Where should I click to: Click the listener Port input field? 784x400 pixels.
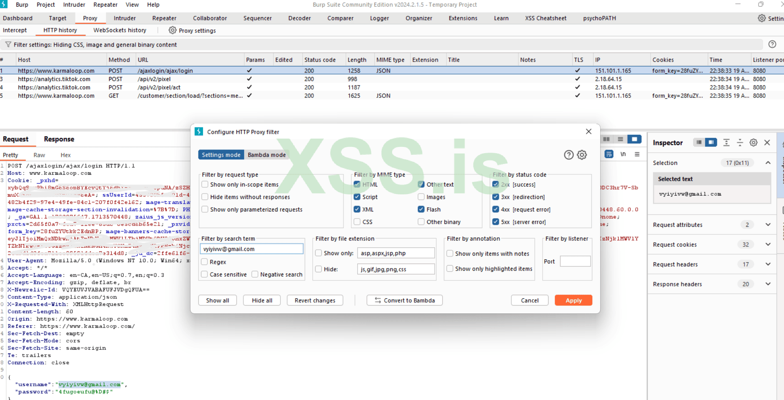click(575, 261)
